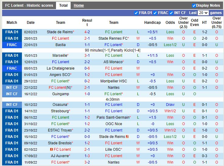This screenshot has height=166, width=224.
Task: Click FRAC league label for Bastia match
Action: point(12,45)
